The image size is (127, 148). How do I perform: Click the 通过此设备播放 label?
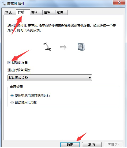click(19, 70)
